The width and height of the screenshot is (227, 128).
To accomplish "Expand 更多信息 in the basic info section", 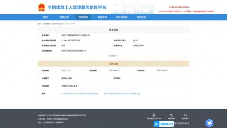I will click(113, 56).
